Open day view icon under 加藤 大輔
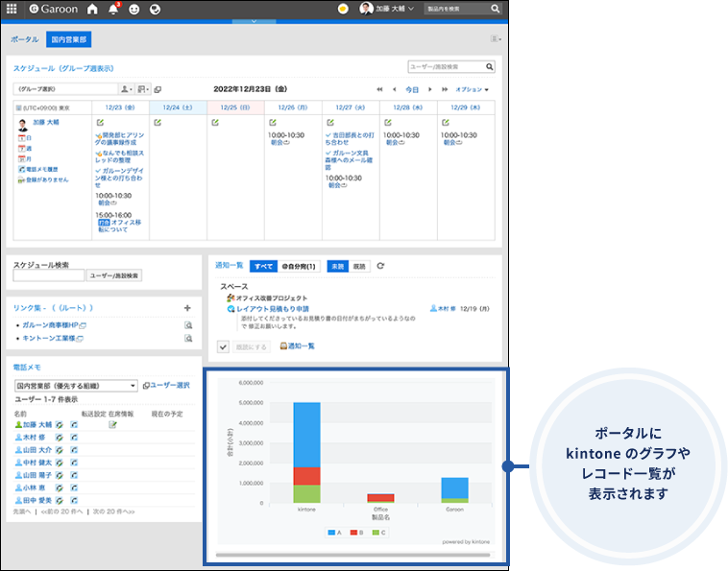 (x=22, y=138)
